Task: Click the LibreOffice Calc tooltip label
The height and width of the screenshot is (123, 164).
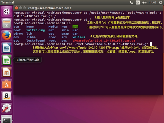Action: click(x=28, y=60)
